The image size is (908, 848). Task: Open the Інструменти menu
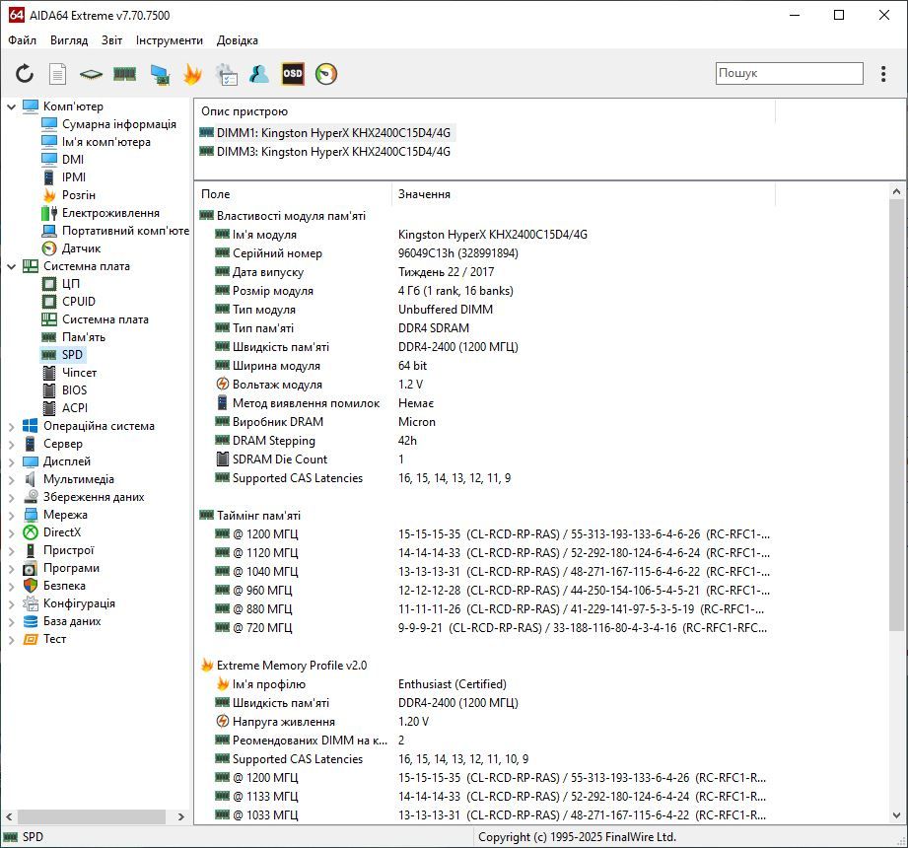170,40
